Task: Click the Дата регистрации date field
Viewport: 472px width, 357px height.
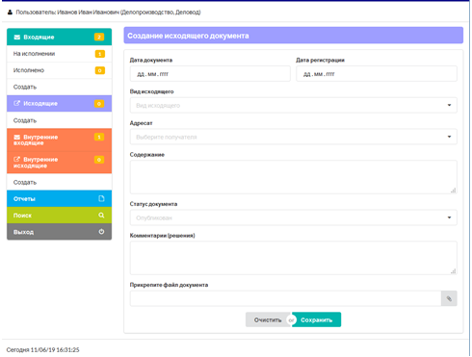Action: pos(377,74)
